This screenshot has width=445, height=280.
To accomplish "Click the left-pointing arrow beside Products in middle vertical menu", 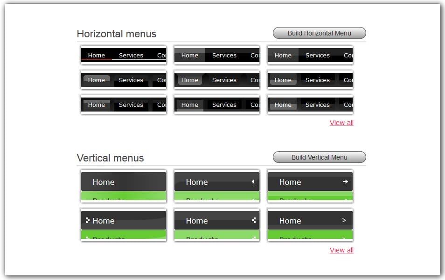I will click(x=254, y=200).
